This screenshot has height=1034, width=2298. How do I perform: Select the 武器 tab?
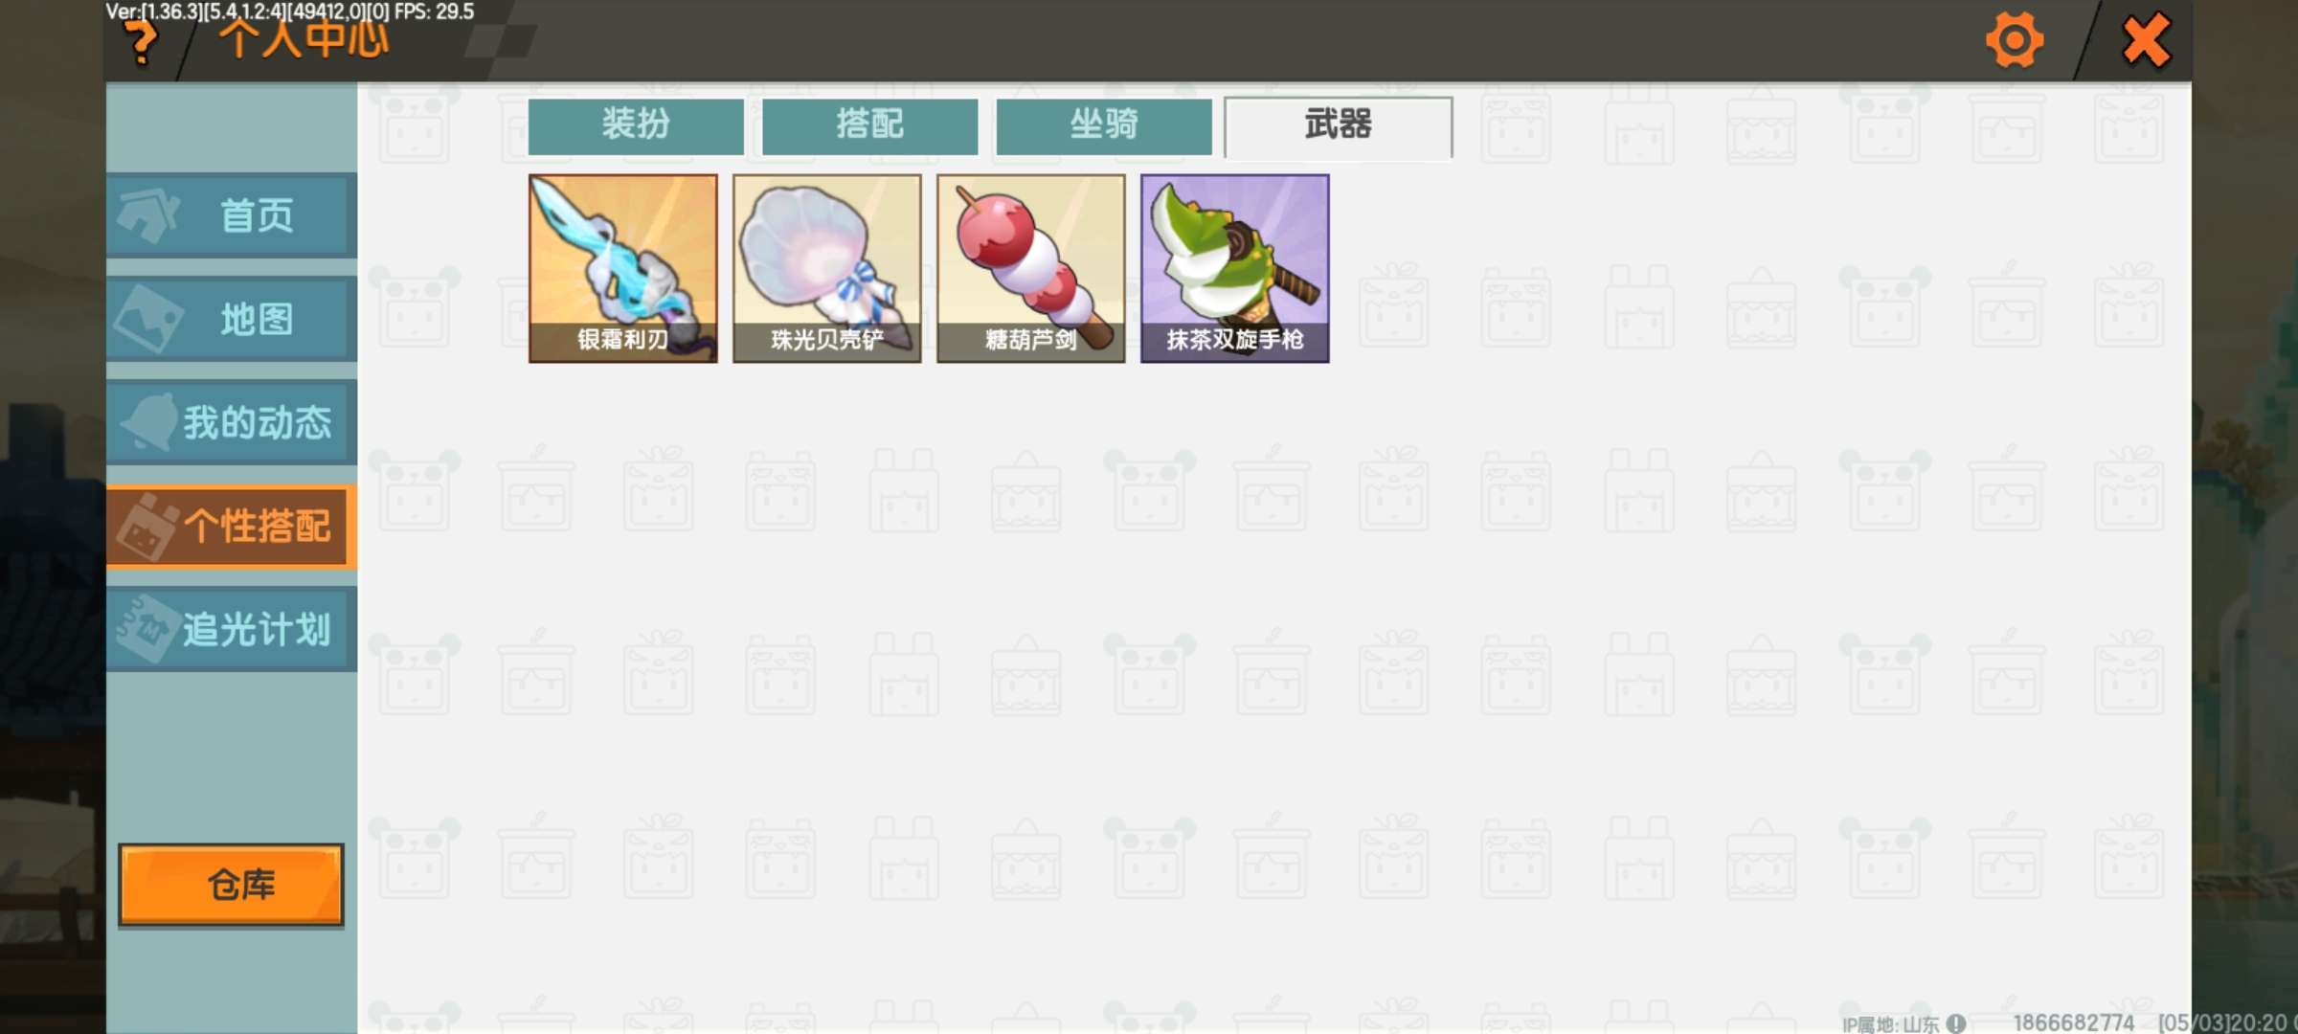tap(1339, 126)
